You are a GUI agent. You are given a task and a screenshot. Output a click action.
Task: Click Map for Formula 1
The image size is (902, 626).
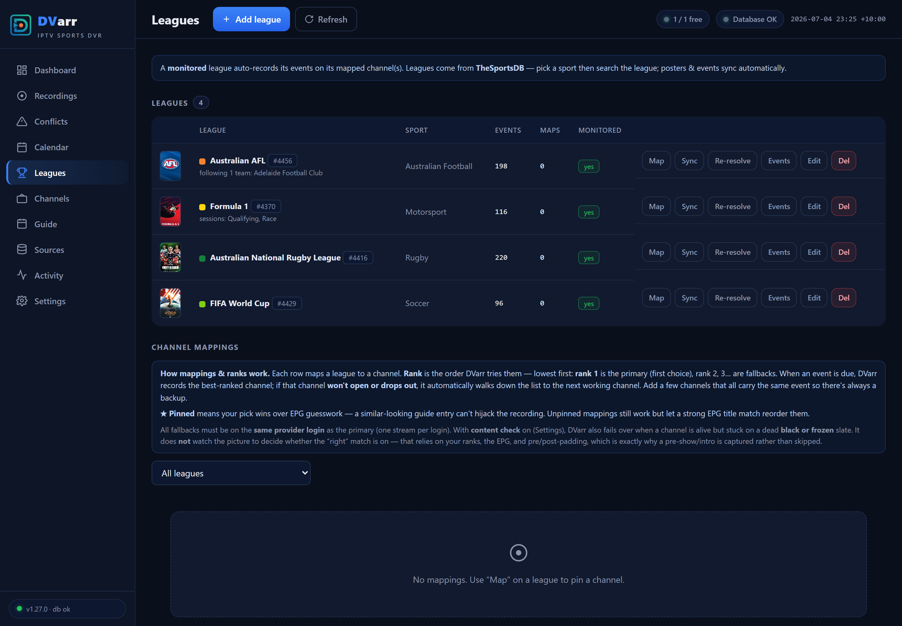point(656,206)
